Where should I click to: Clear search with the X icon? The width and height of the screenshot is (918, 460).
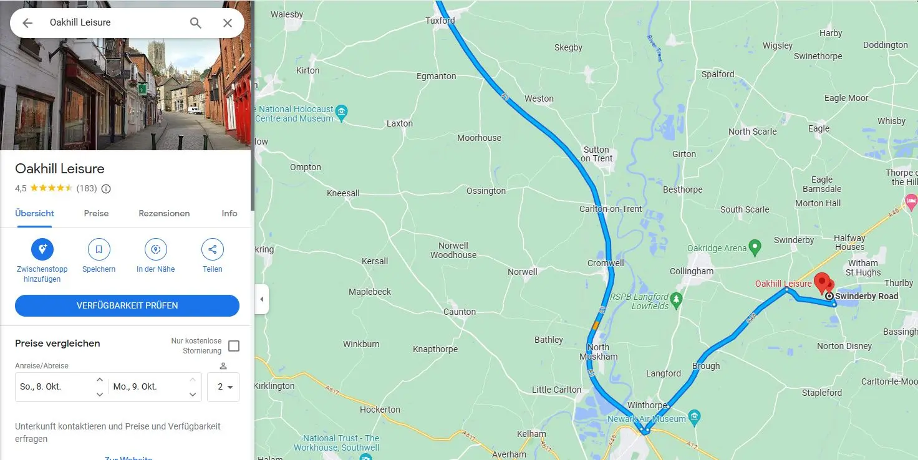coord(228,23)
